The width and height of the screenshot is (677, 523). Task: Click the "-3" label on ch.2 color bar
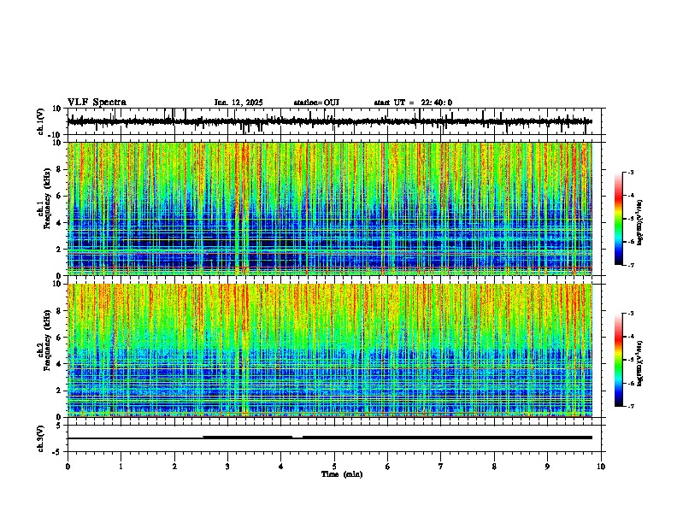(631, 314)
